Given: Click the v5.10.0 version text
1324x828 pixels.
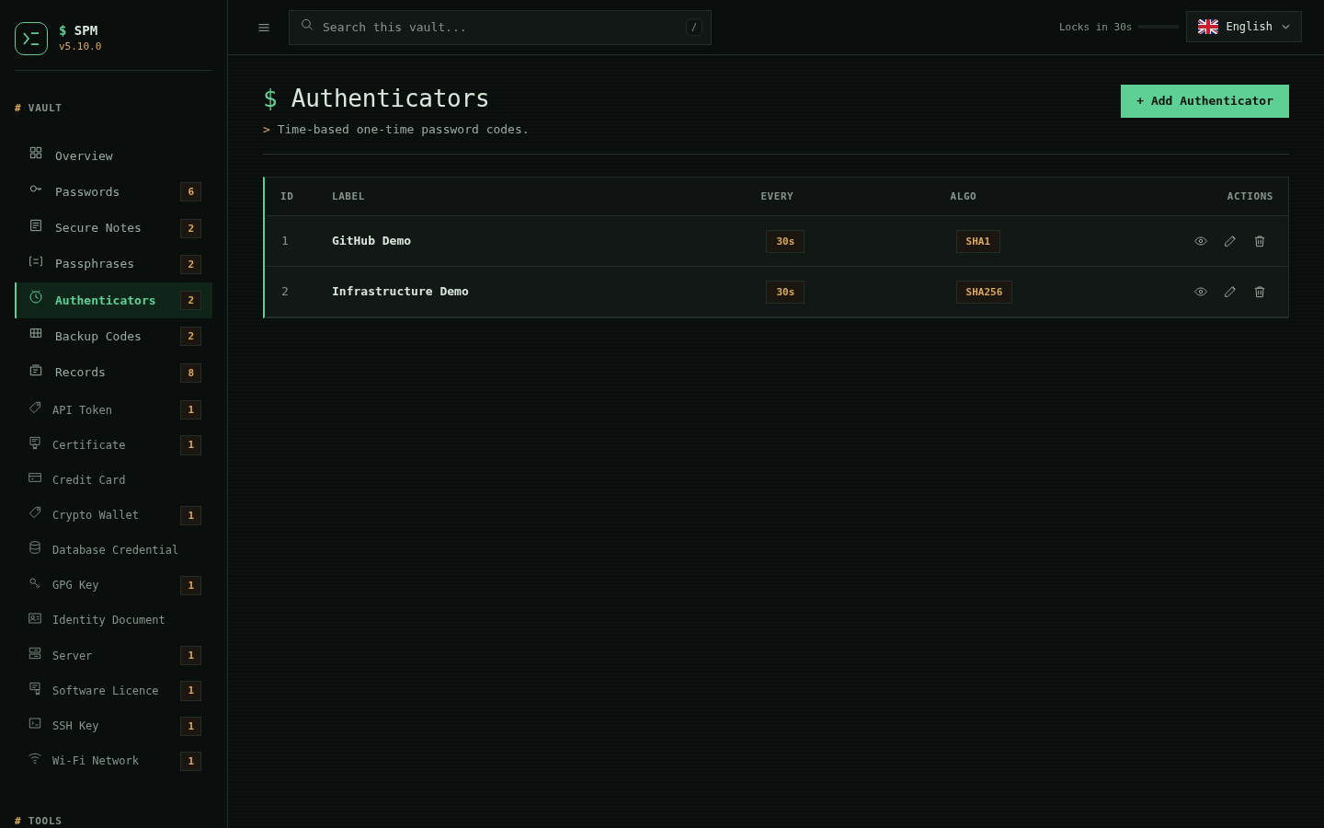Looking at the screenshot, I should pos(80,46).
